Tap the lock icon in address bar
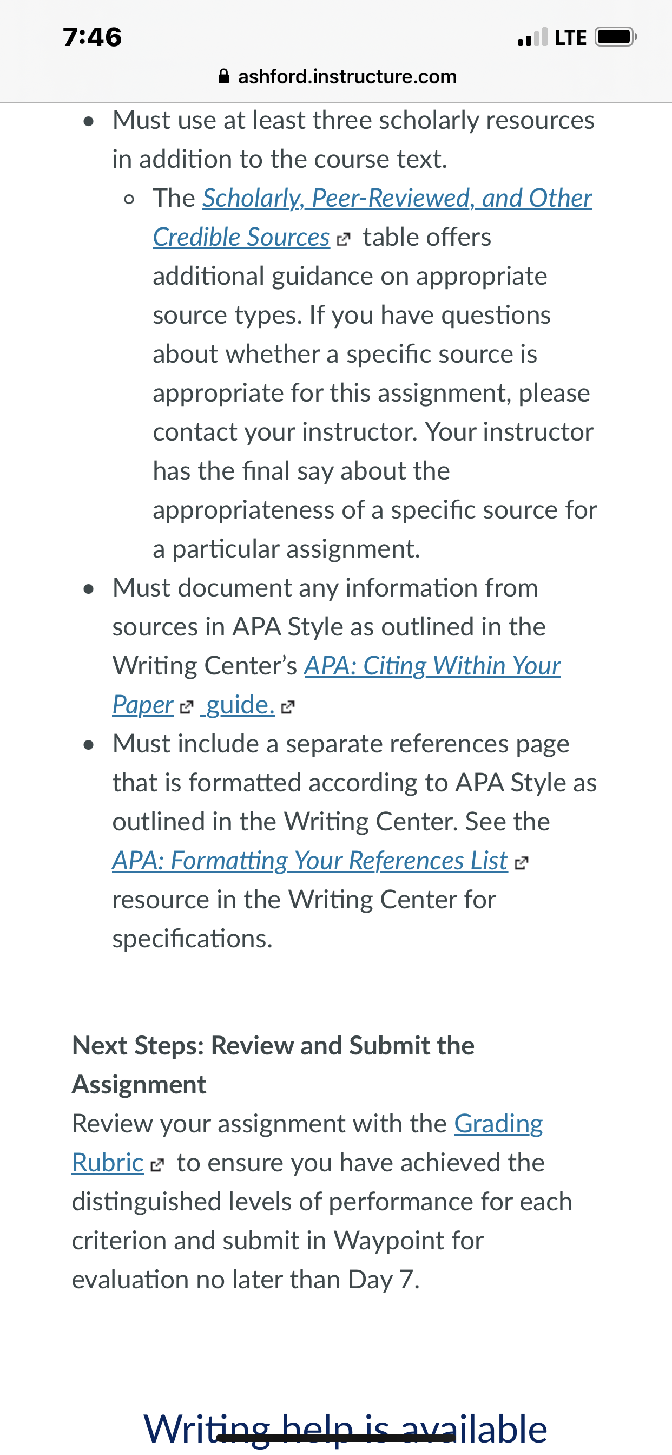Screen dimensions: 672x1455 [223, 76]
